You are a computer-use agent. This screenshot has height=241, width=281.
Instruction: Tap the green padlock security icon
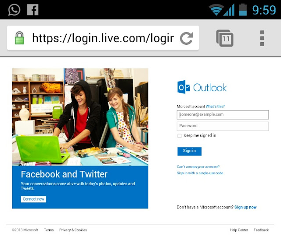19,38
